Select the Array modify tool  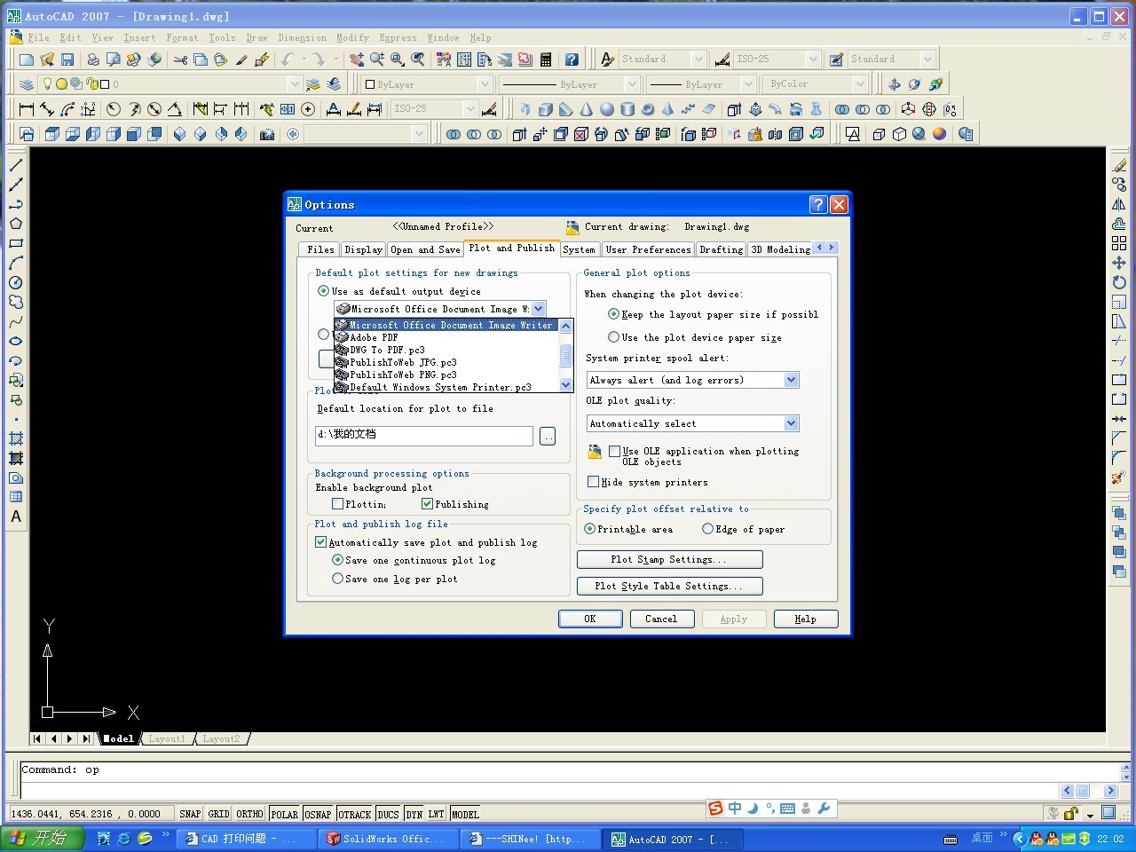click(x=1119, y=243)
